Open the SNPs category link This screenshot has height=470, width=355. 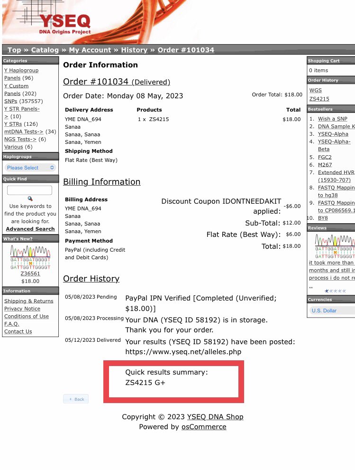click(11, 101)
